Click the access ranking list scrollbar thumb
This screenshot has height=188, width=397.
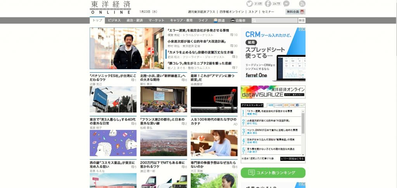tap(303, 123)
